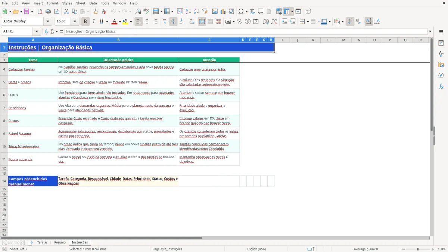Open font size dropdown
Image resolution: width=448 pixels, height=252 pixels.
(x=75, y=21)
